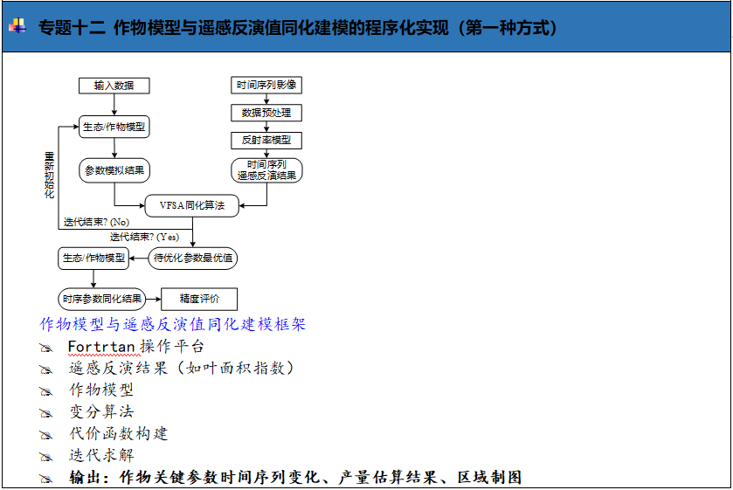Viewport: 733px width, 490px height.
Task: Click the bullet icon before Fortrtan操作平台
Action: (45, 348)
